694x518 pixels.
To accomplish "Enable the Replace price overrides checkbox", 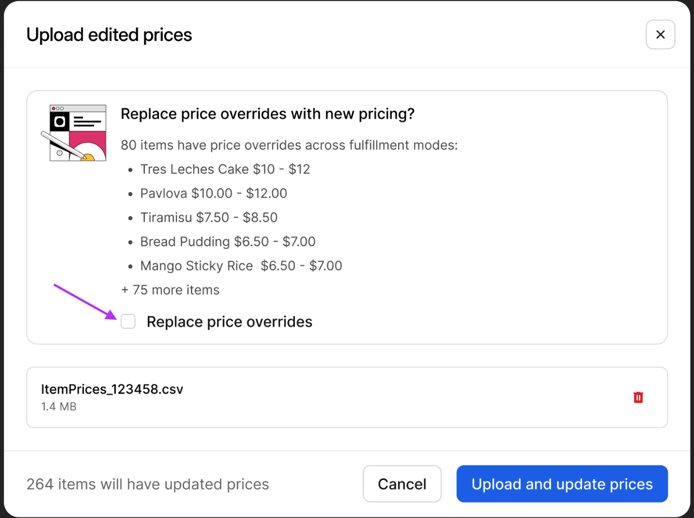I will [x=128, y=321].
